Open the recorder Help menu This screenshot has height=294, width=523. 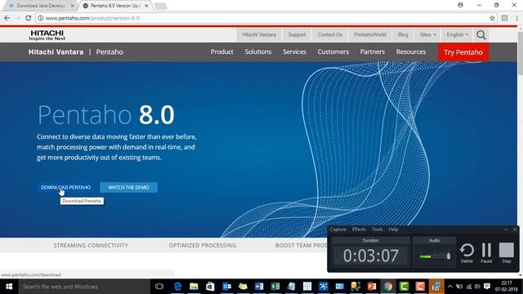point(394,229)
